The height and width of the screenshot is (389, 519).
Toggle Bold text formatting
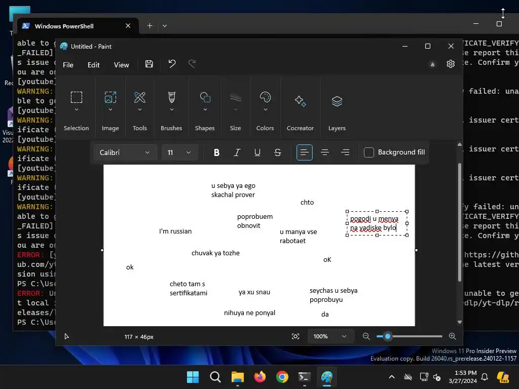pos(216,152)
